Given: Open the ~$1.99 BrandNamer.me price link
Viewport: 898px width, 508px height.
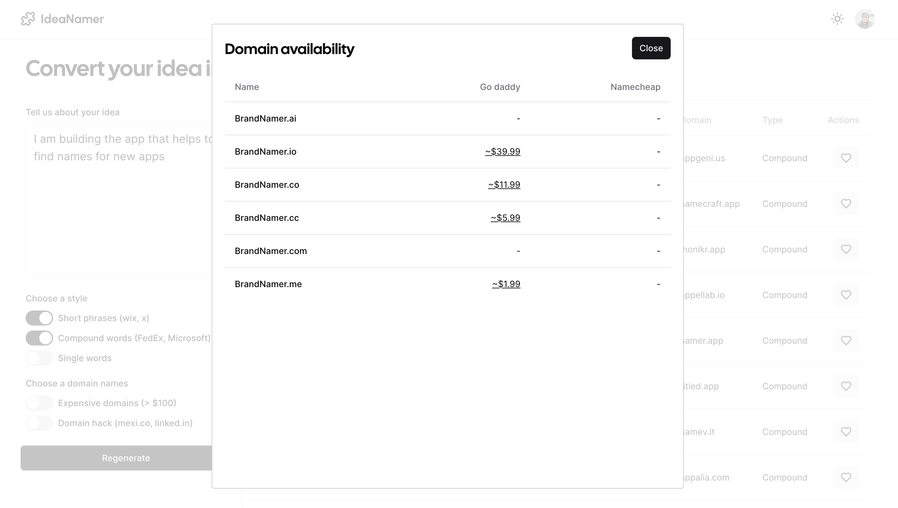Looking at the screenshot, I should 506,284.
